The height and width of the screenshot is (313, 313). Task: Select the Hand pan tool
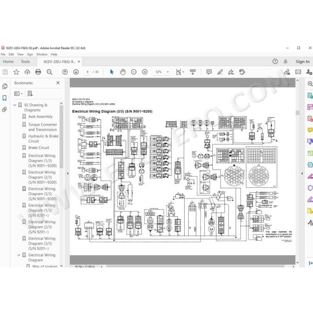[123, 72]
